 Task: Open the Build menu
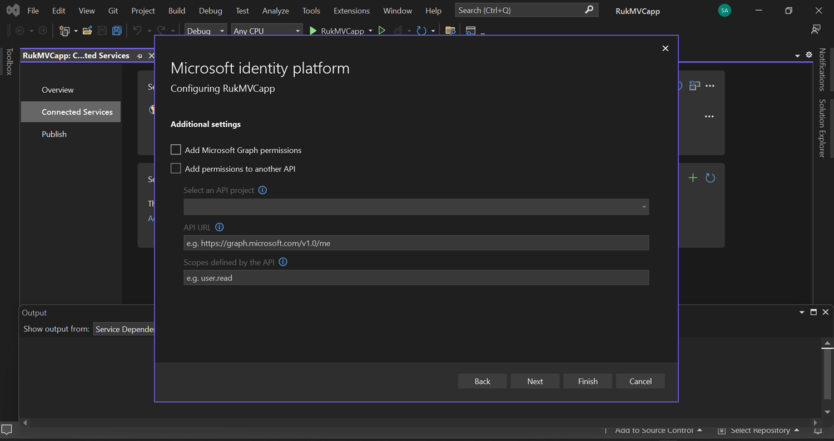coord(177,11)
